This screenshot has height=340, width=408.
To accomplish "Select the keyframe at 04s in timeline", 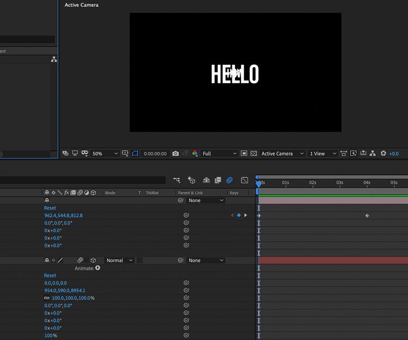I will 367,215.
